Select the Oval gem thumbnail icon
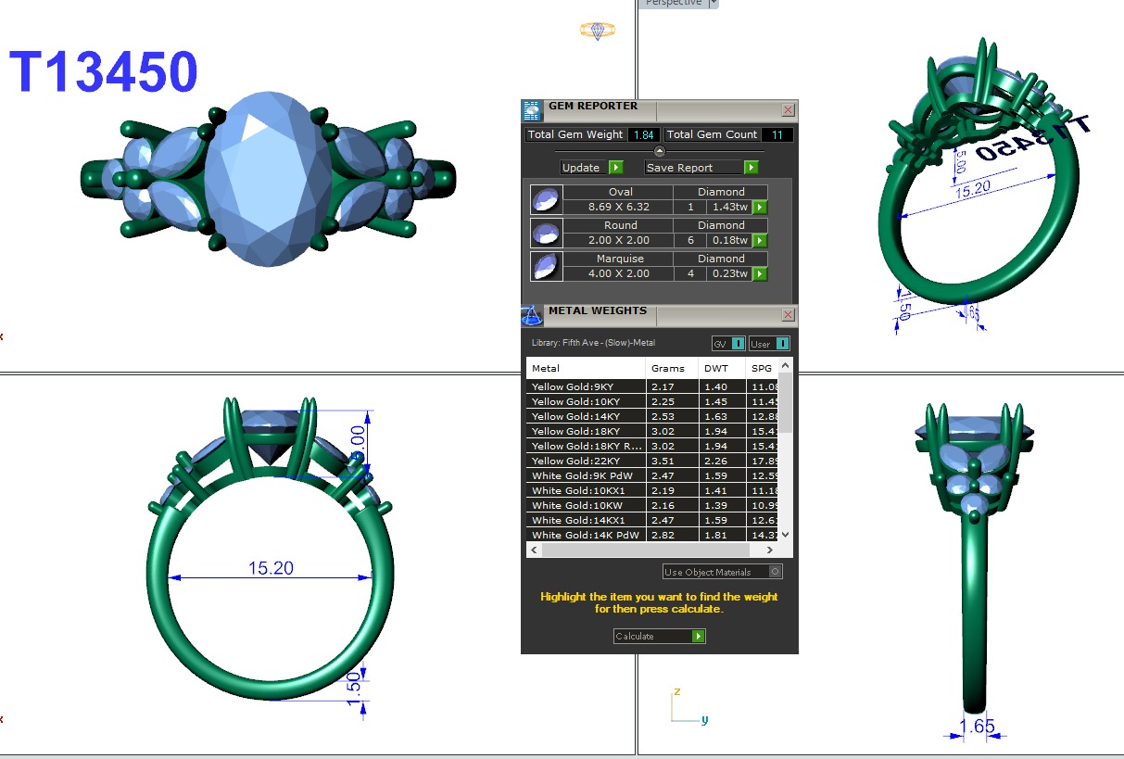Viewport: 1124px width, 759px height. 546,199
